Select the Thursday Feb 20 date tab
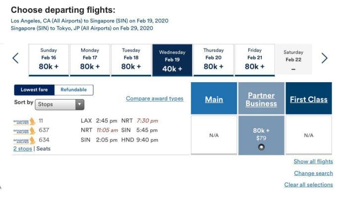The width and height of the screenshot is (345, 197). tap(214, 60)
